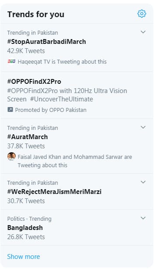Open chevron menu for Bangladesh trend
The height and width of the screenshot is (269, 163).
pyautogui.click(x=143, y=218)
